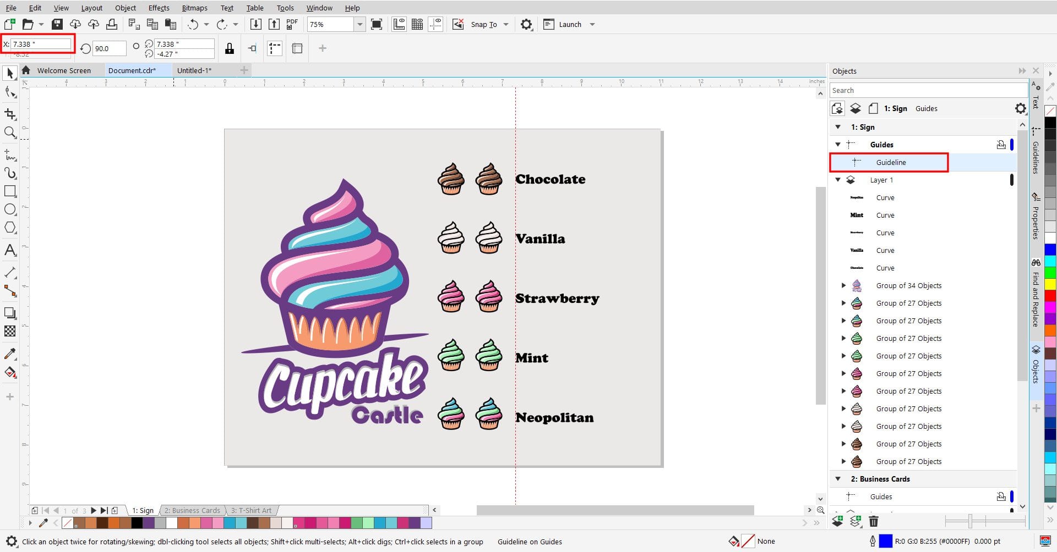The width and height of the screenshot is (1057, 552).
Task: Collapse the Layer 1 tree node
Action: point(838,180)
